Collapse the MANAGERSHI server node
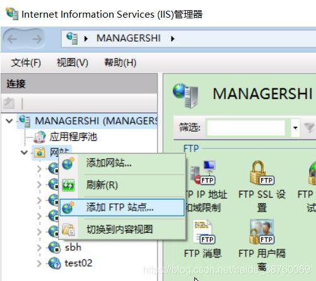This screenshot has width=316, height=281. click(x=9, y=121)
